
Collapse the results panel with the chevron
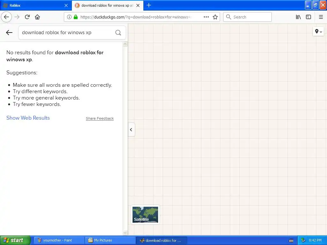(x=131, y=130)
